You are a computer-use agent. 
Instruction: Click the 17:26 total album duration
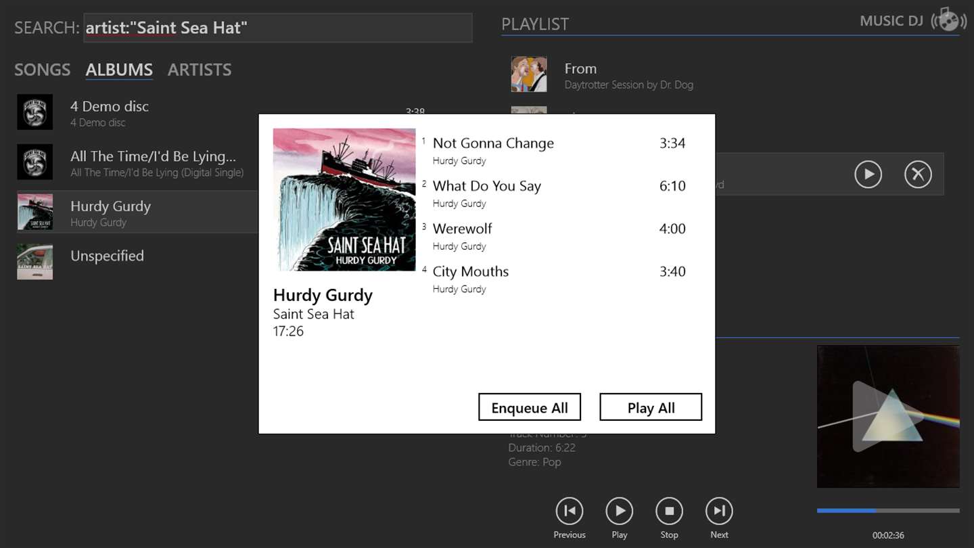pos(288,331)
